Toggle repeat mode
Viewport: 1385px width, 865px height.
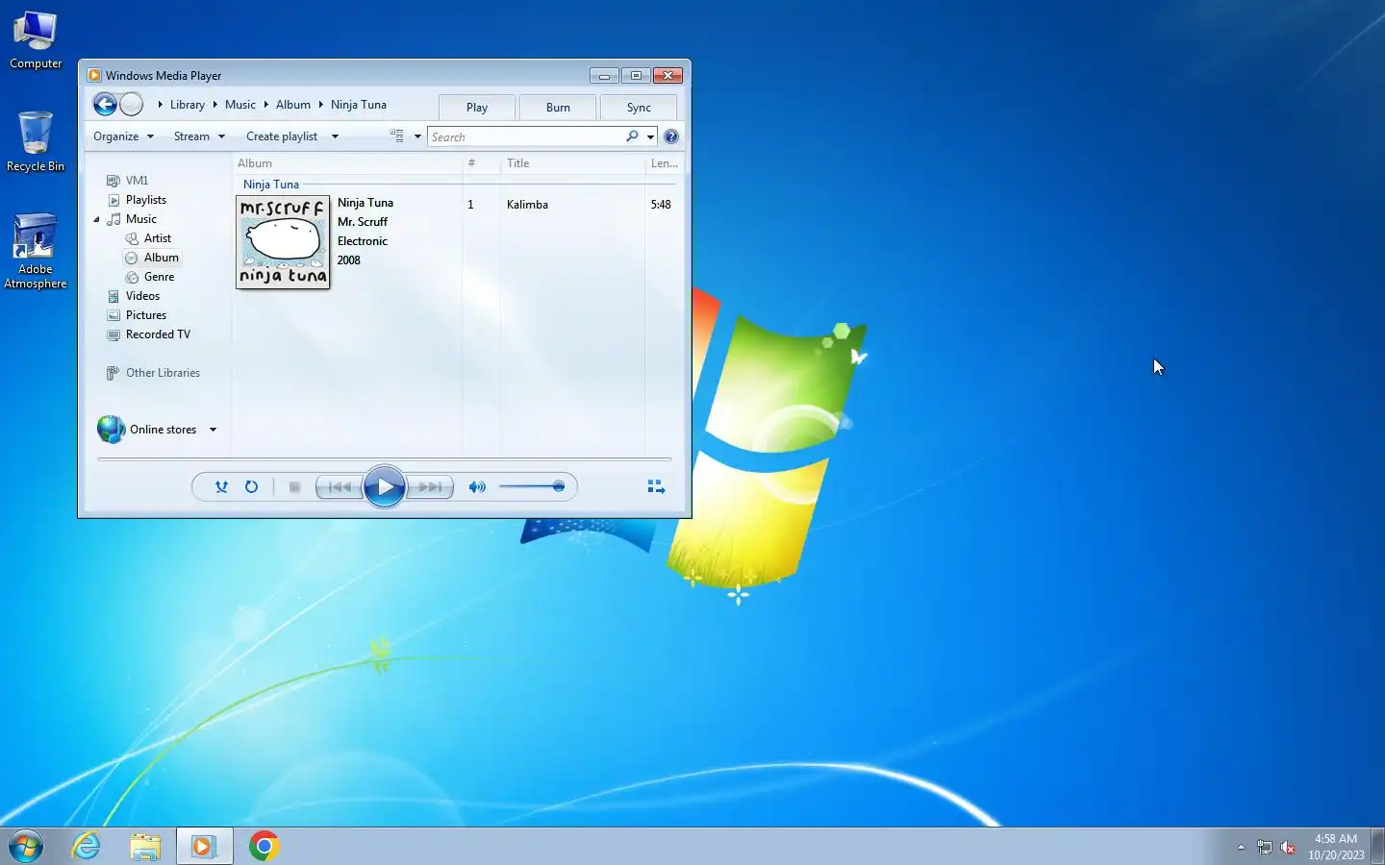(251, 487)
